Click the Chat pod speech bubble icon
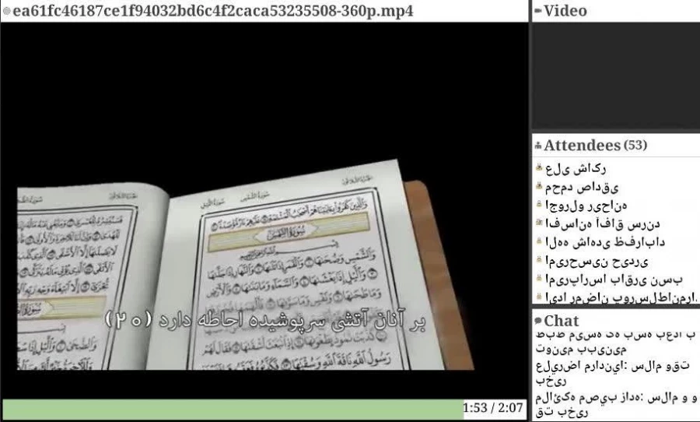700x422 pixels. tap(538, 322)
